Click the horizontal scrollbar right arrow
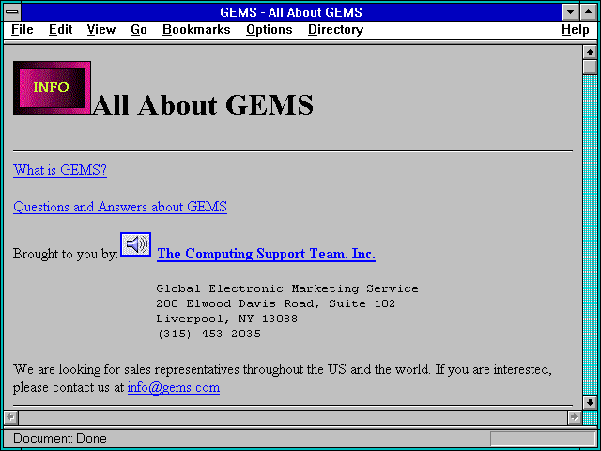This screenshot has width=601, height=451. [x=574, y=417]
